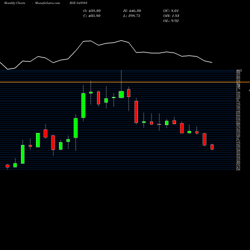Click the 'OC: 8.01' value

[x=171, y=11]
